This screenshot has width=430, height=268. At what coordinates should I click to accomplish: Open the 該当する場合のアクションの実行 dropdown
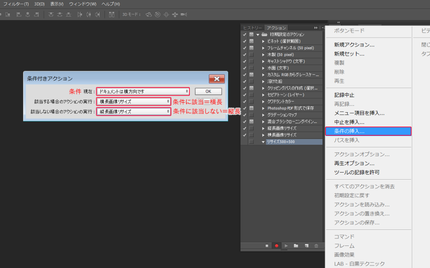coord(134,101)
